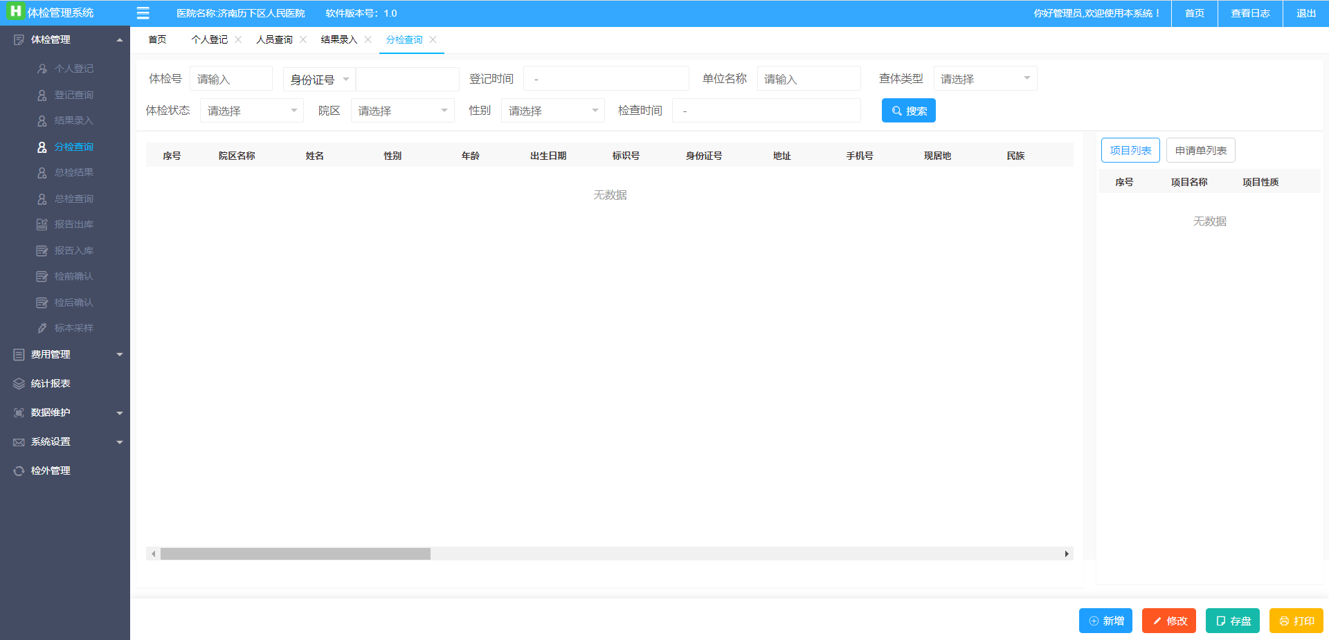
Task: Switch to the 申请单列表 tab
Action: point(1200,150)
